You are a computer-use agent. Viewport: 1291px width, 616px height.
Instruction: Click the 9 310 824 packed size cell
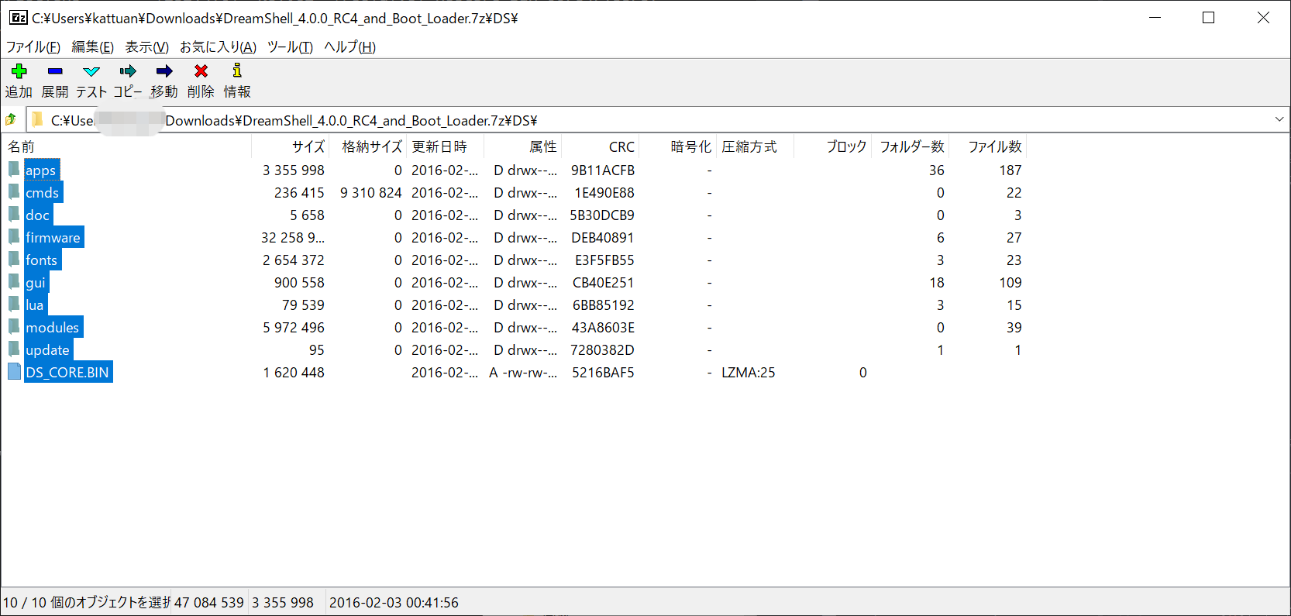point(371,192)
